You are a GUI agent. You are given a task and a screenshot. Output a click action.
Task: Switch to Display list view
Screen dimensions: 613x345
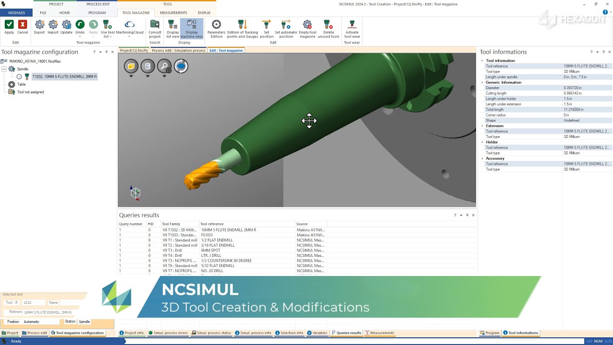[x=173, y=29]
